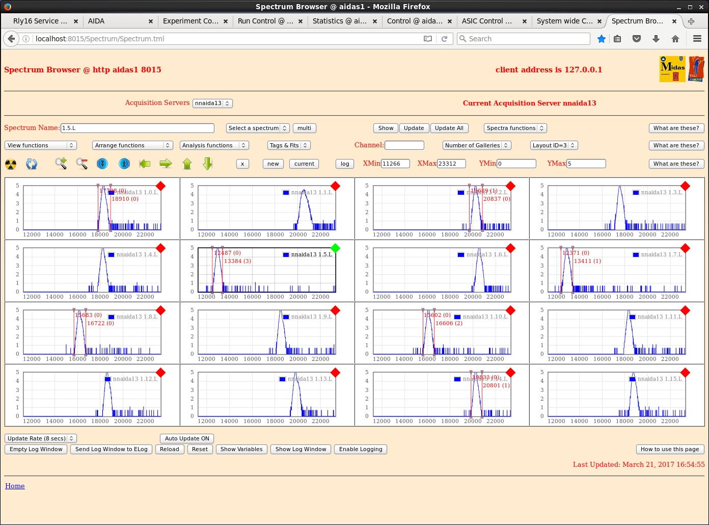The width and height of the screenshot is (709, 525).
Task: Open the Arrange functions dropdown
Action: click(x=132, y=145)
